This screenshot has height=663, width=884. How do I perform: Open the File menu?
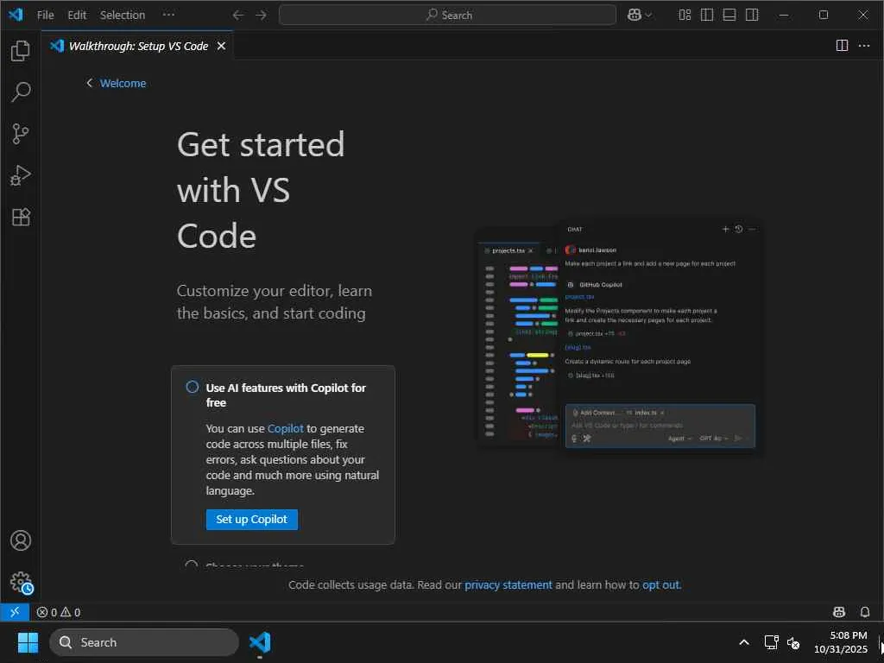(45, 16)
